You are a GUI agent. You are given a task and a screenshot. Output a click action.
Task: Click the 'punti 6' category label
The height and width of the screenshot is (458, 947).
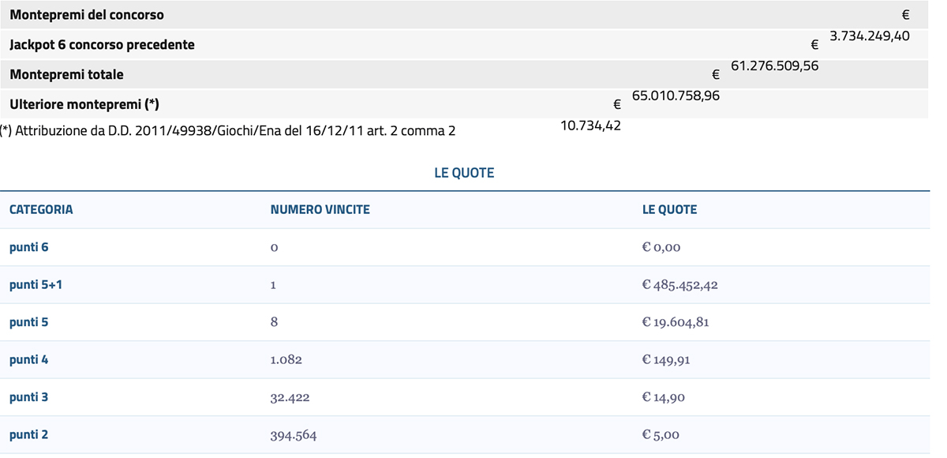[x=28, y=247]
